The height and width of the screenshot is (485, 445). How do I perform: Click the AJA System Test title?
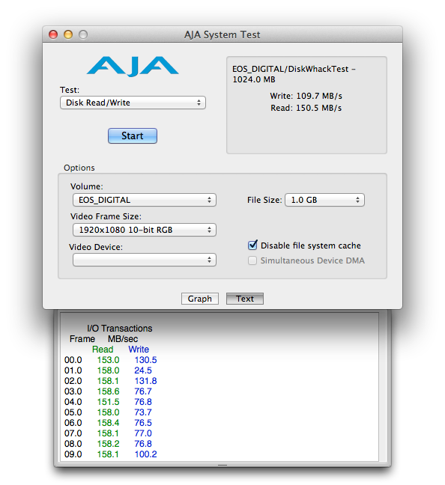click(x=222, y=34)
